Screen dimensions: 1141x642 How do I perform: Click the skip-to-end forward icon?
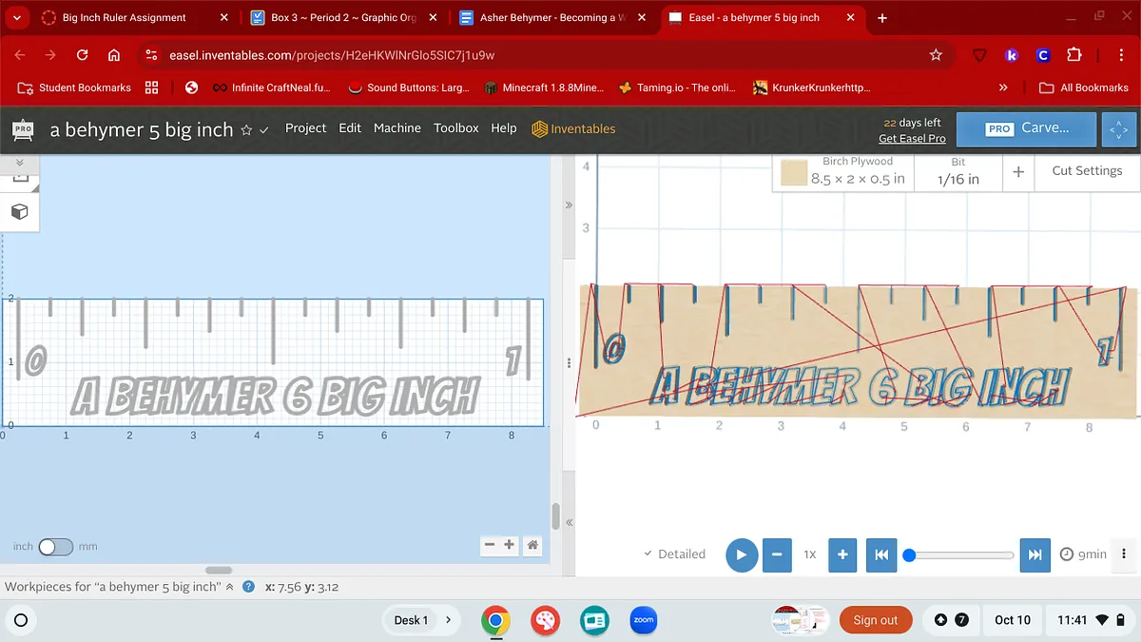[x=1034, y=554]
